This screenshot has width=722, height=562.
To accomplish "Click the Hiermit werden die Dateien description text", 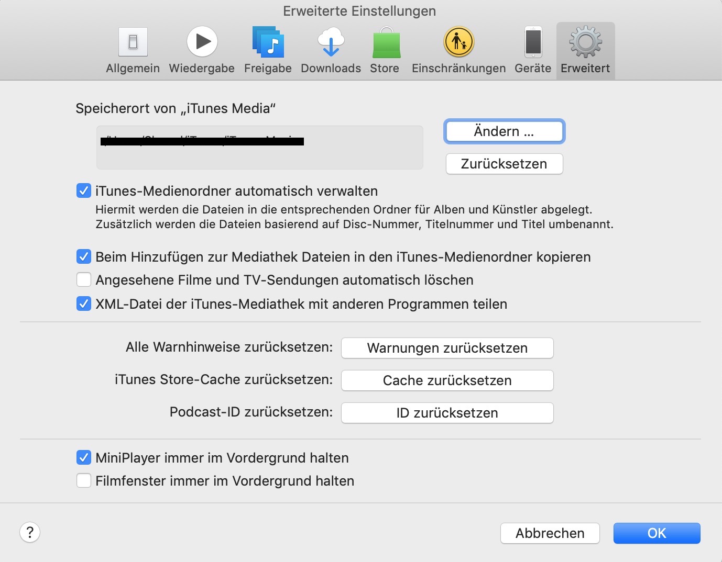I will (354, 217).
